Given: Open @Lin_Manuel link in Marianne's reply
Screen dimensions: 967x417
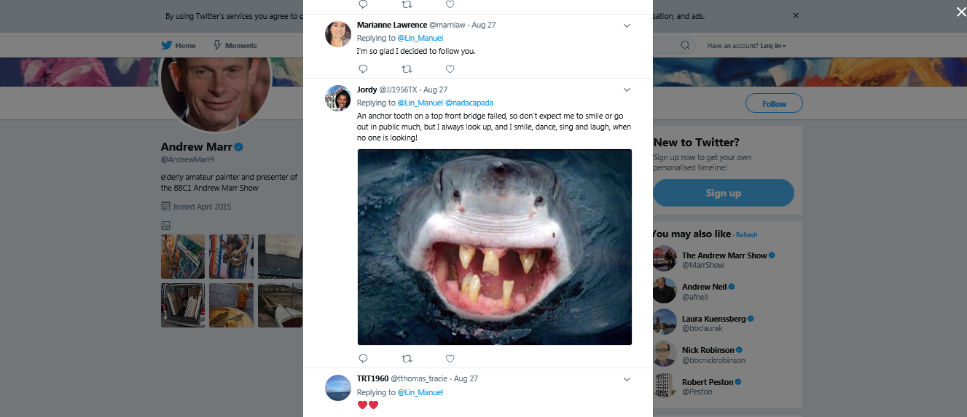Looking at the screenshot, I should 420,38.
